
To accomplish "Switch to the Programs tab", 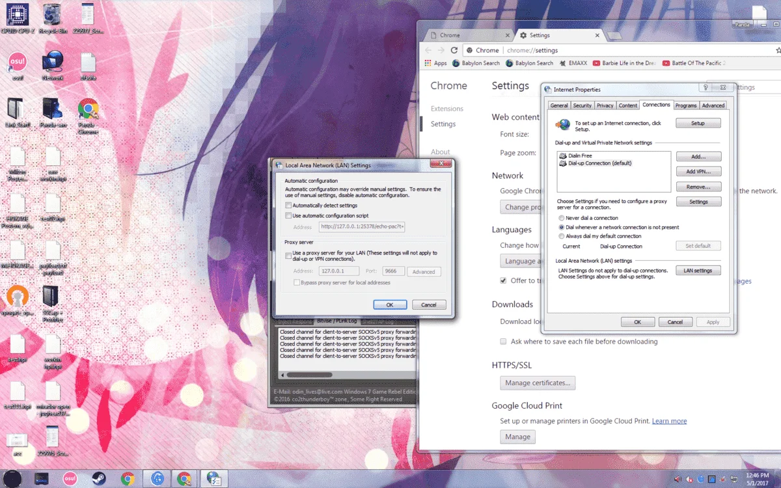I will [x=686, y=105].
